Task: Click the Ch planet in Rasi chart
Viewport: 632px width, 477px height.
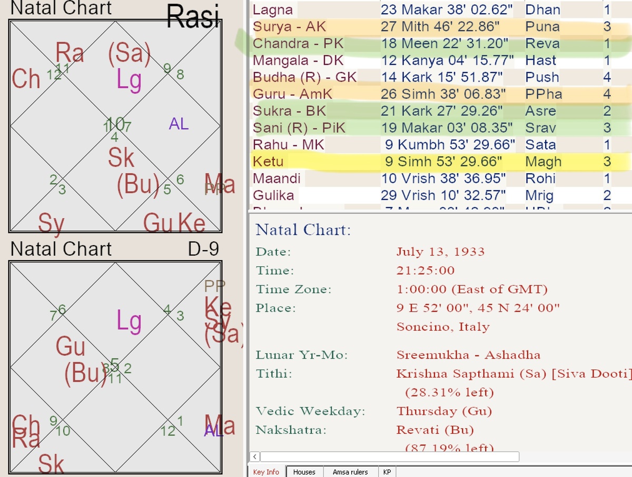Action: click(26, 78)
